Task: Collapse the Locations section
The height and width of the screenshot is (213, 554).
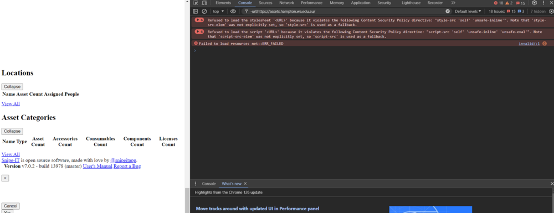Action: pyautogui.click(x=12, y=87)
